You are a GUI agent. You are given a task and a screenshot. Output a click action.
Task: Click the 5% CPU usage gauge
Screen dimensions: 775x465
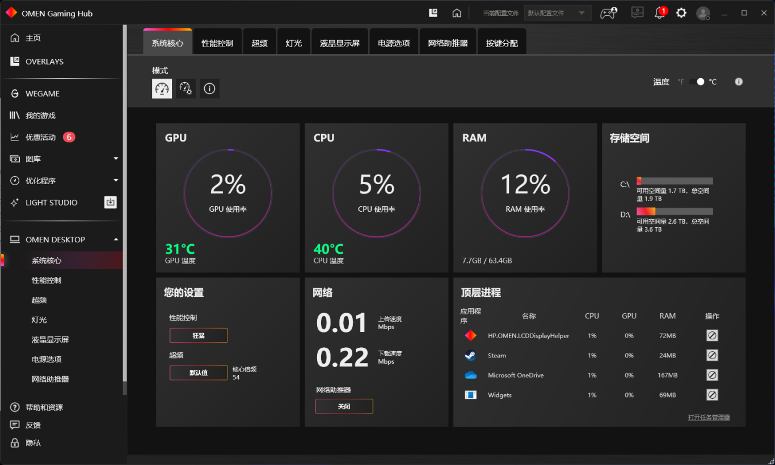377,193
